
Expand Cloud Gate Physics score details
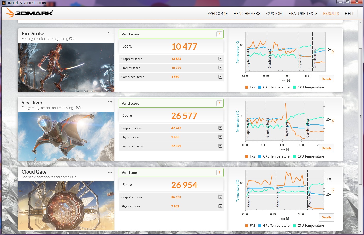[x=220, y=206]
